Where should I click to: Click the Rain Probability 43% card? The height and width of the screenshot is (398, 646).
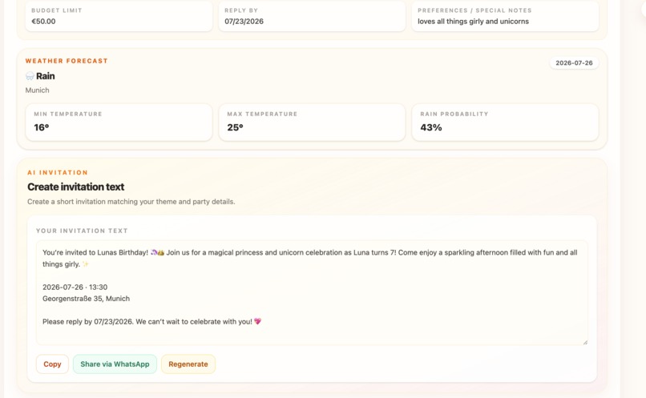pos(505,123)
